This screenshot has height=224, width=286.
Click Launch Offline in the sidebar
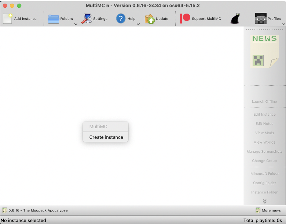264,102
